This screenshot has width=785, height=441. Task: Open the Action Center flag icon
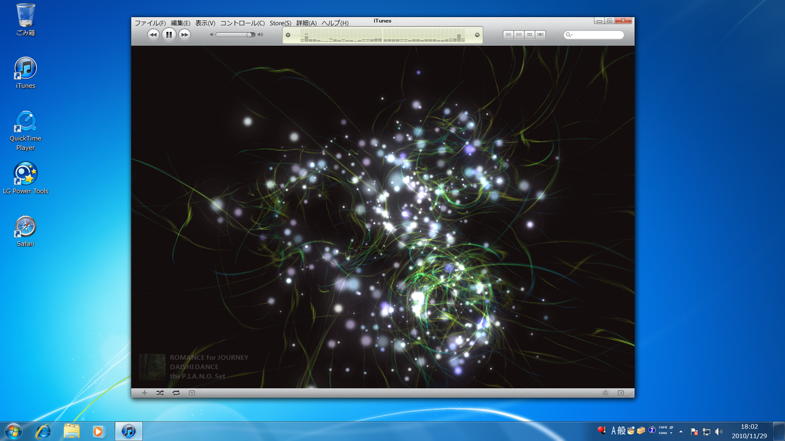(694, 431)
